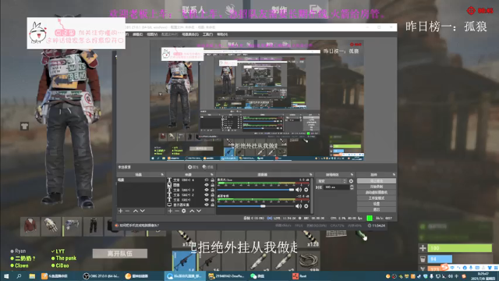Add a new source with the plus icon
Screen dimensions: 499x281
170,211
